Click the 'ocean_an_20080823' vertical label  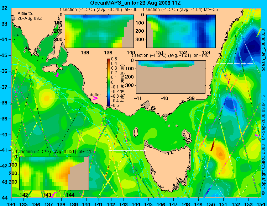pos(263,50)
